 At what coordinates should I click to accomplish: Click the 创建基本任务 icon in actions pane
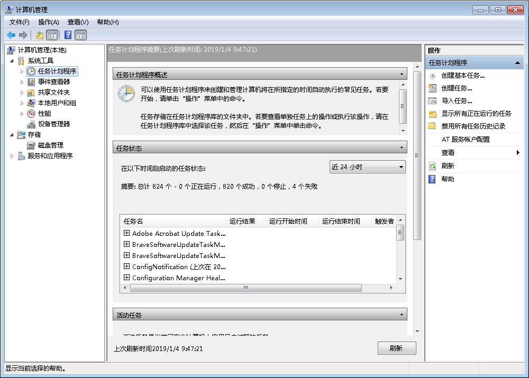(x=433, y=76)
